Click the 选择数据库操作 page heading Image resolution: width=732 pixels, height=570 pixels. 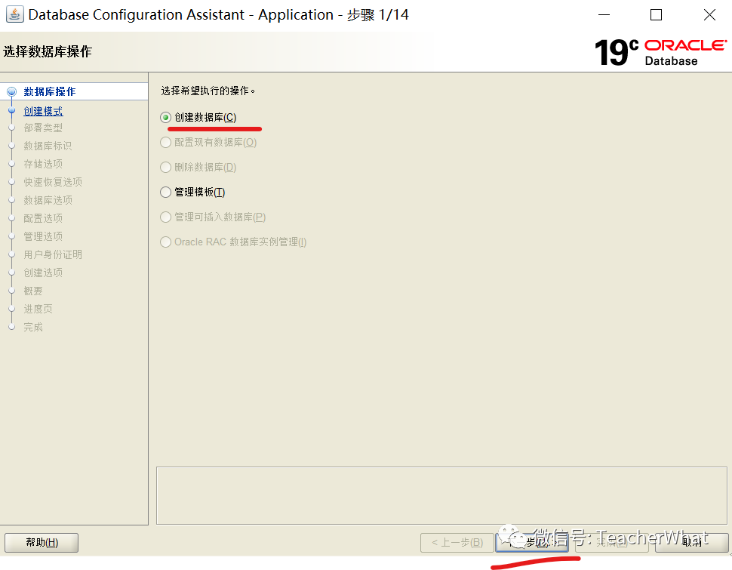coord(48,51)
